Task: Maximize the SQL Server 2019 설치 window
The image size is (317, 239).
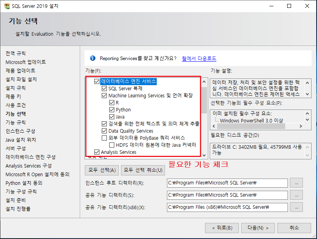Action: point(289,6)
